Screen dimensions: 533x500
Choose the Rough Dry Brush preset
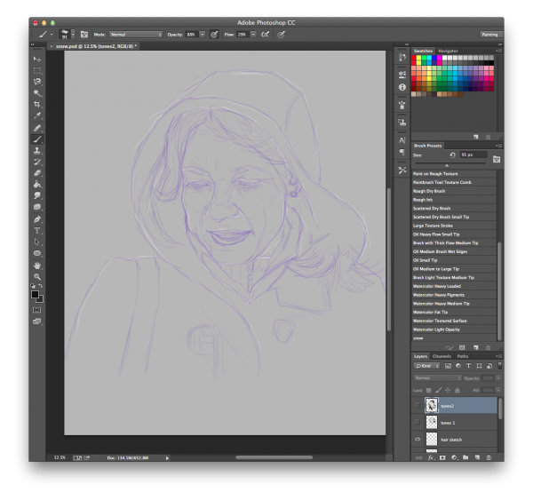tap(429, 191)
